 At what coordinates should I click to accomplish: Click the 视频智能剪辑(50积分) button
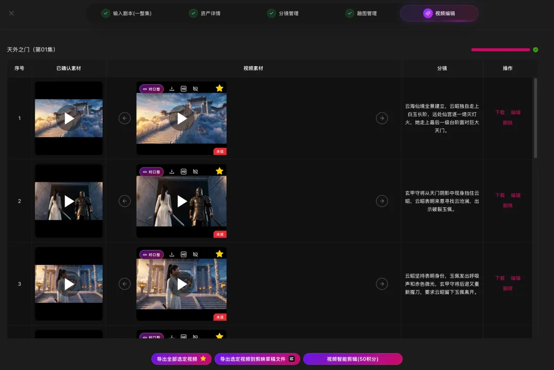click(x=352, y=359)
